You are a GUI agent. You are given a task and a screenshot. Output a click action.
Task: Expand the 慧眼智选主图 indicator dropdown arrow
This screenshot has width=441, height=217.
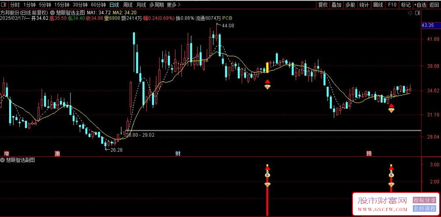52,13
